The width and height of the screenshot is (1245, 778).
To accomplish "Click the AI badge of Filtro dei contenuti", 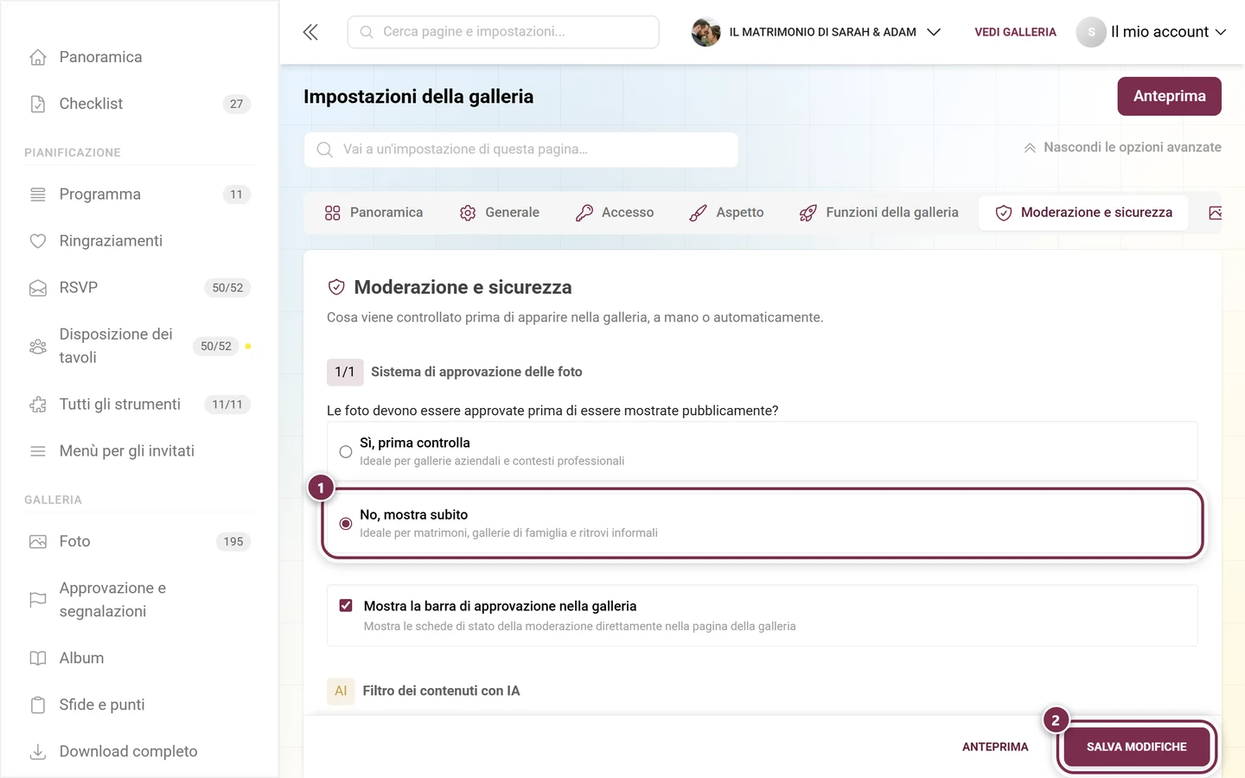I will [x=341, y=691].
